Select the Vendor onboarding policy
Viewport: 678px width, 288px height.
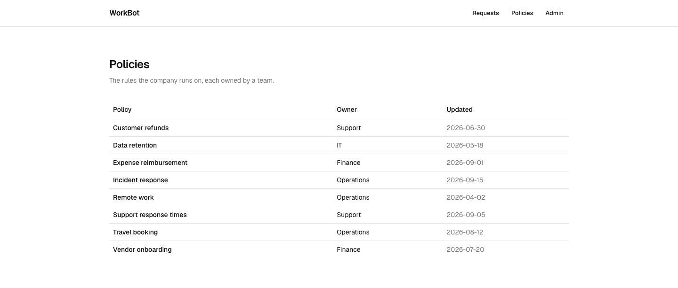coord(142,249)
